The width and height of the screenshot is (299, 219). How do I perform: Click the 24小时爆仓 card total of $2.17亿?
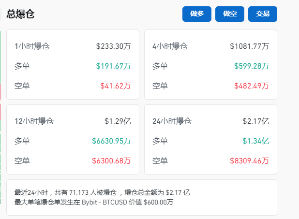coord(256,121)
